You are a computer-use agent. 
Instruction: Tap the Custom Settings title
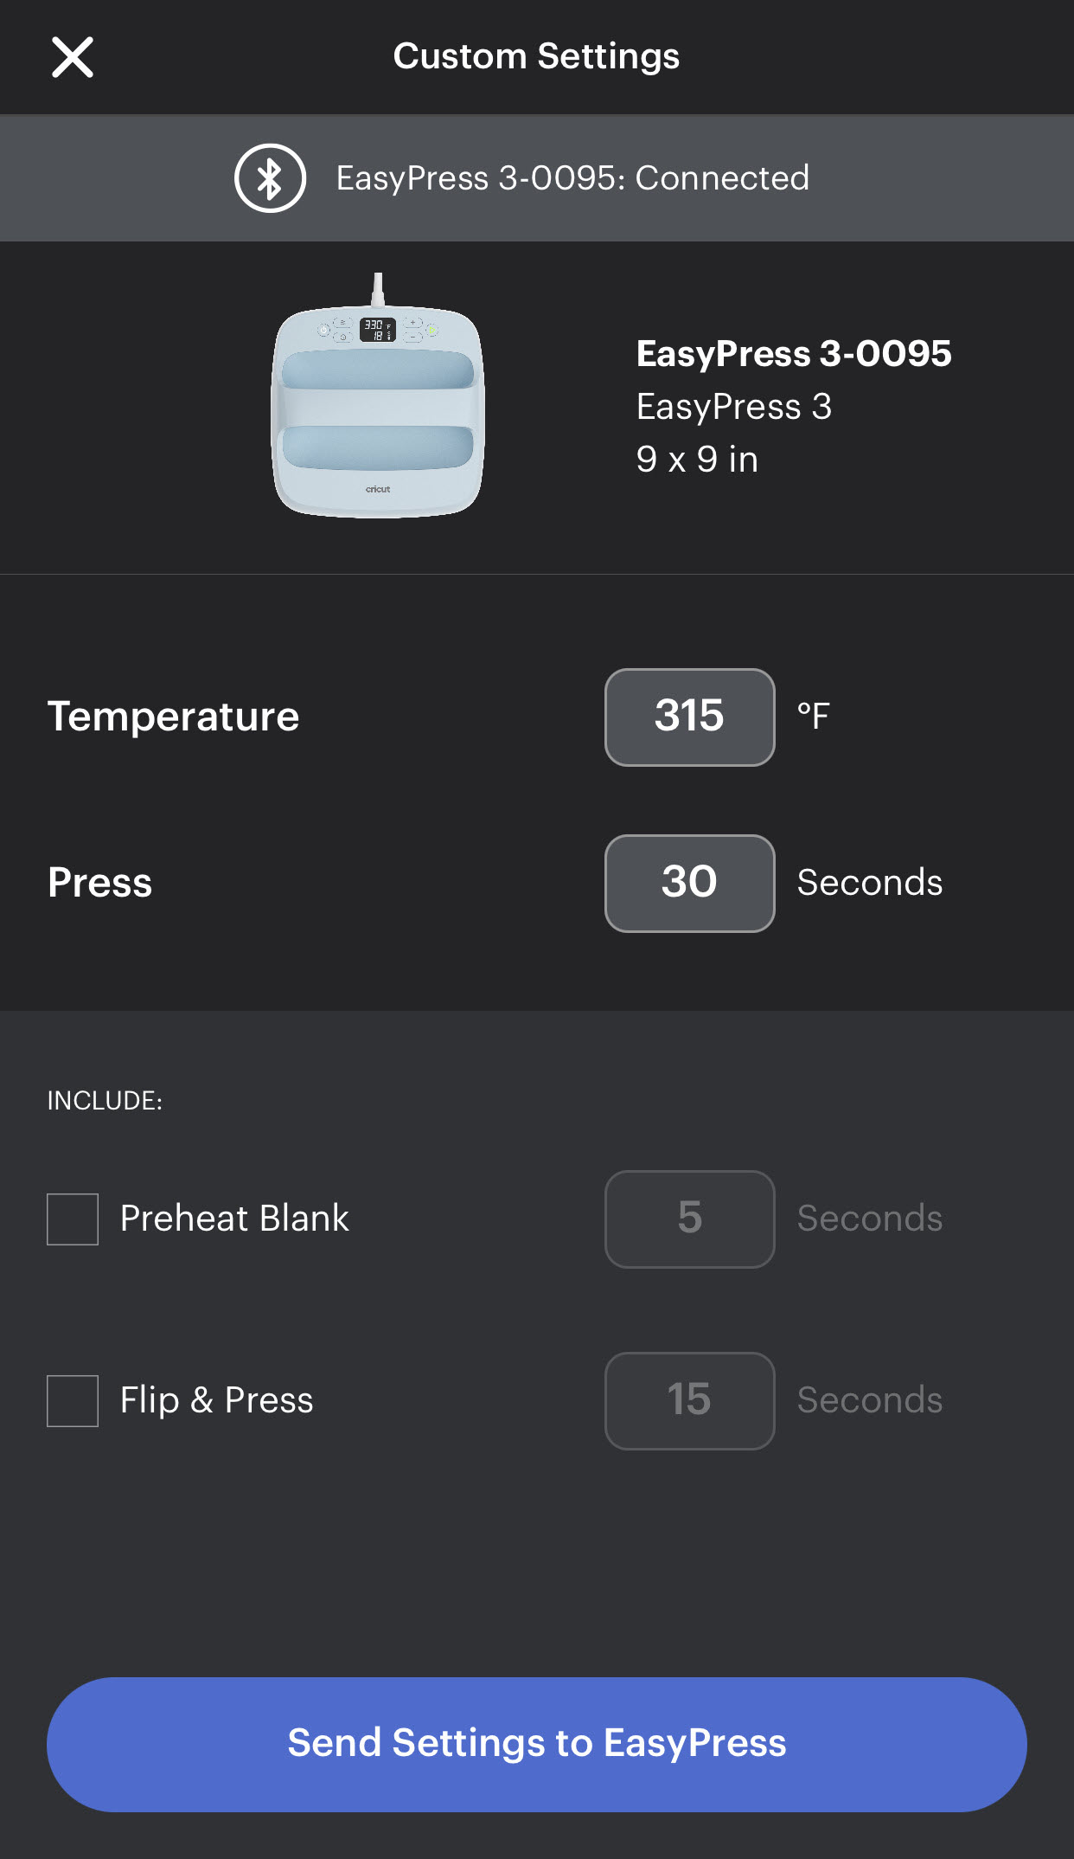pyautogui.click(x=536, y=57)
